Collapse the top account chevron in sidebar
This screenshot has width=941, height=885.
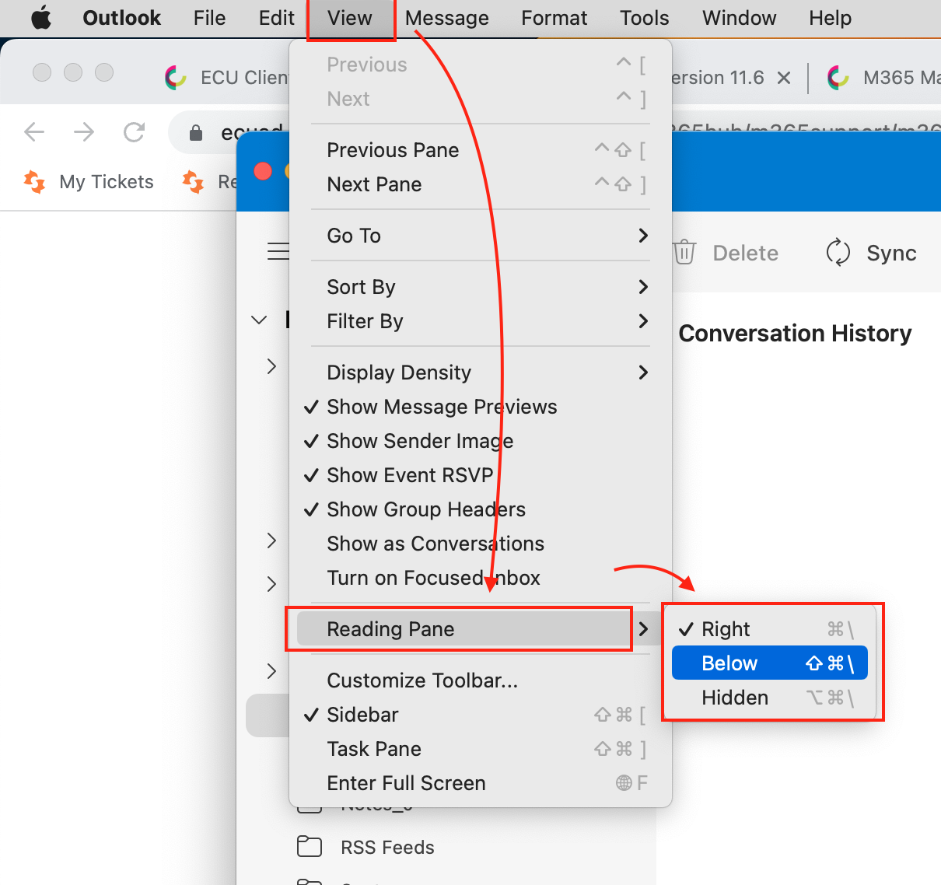(x=260, y=320)
